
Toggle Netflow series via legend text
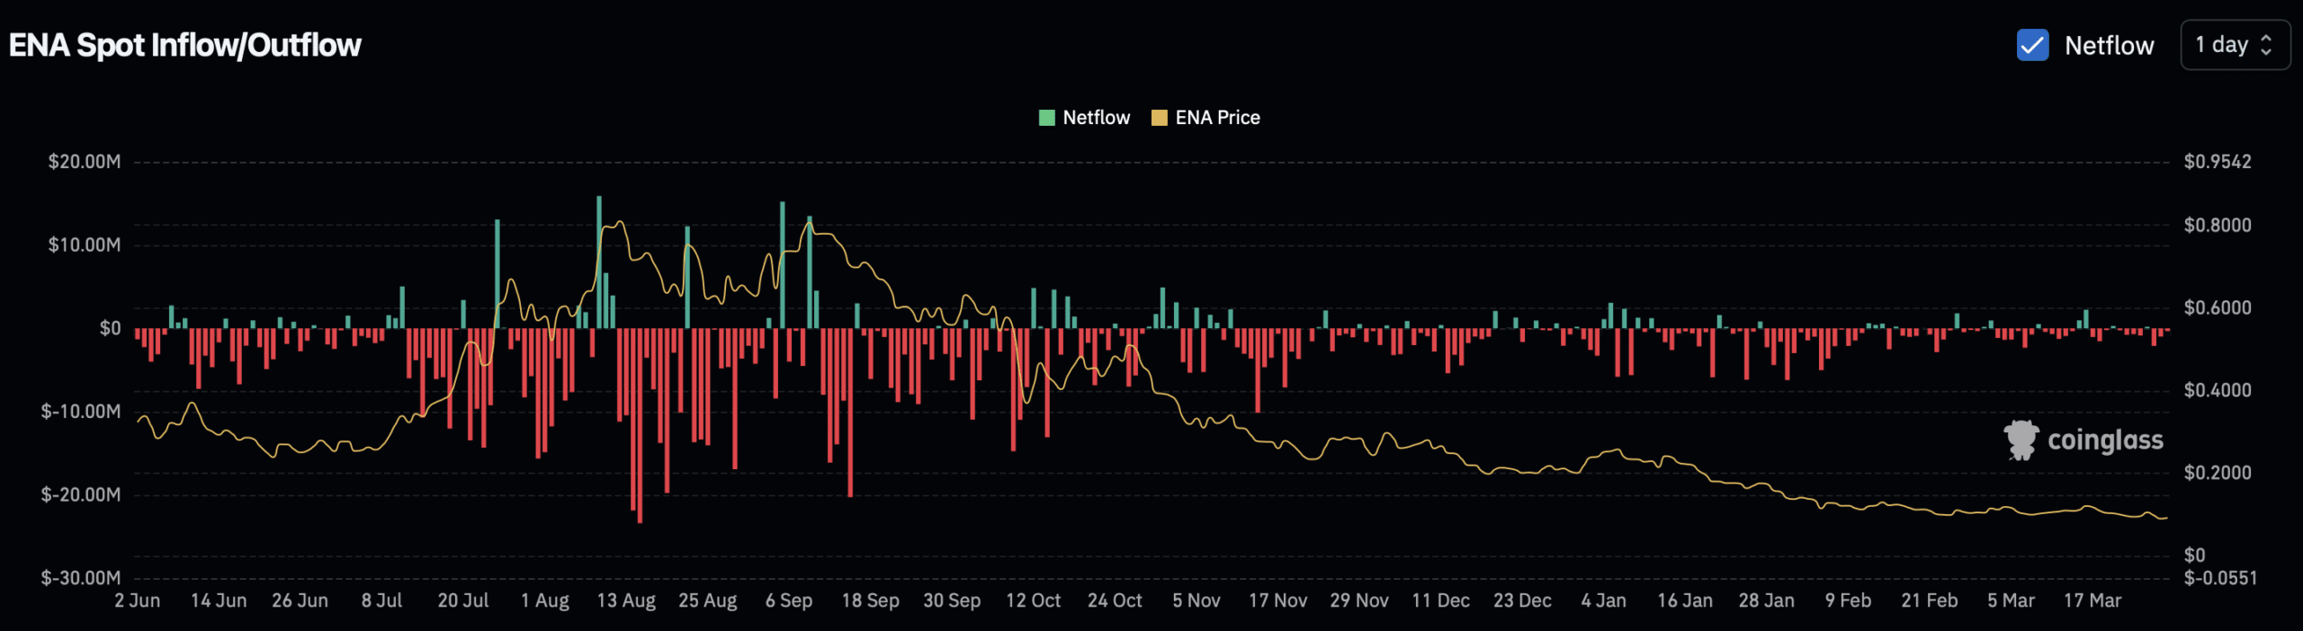click(1096, 118)
